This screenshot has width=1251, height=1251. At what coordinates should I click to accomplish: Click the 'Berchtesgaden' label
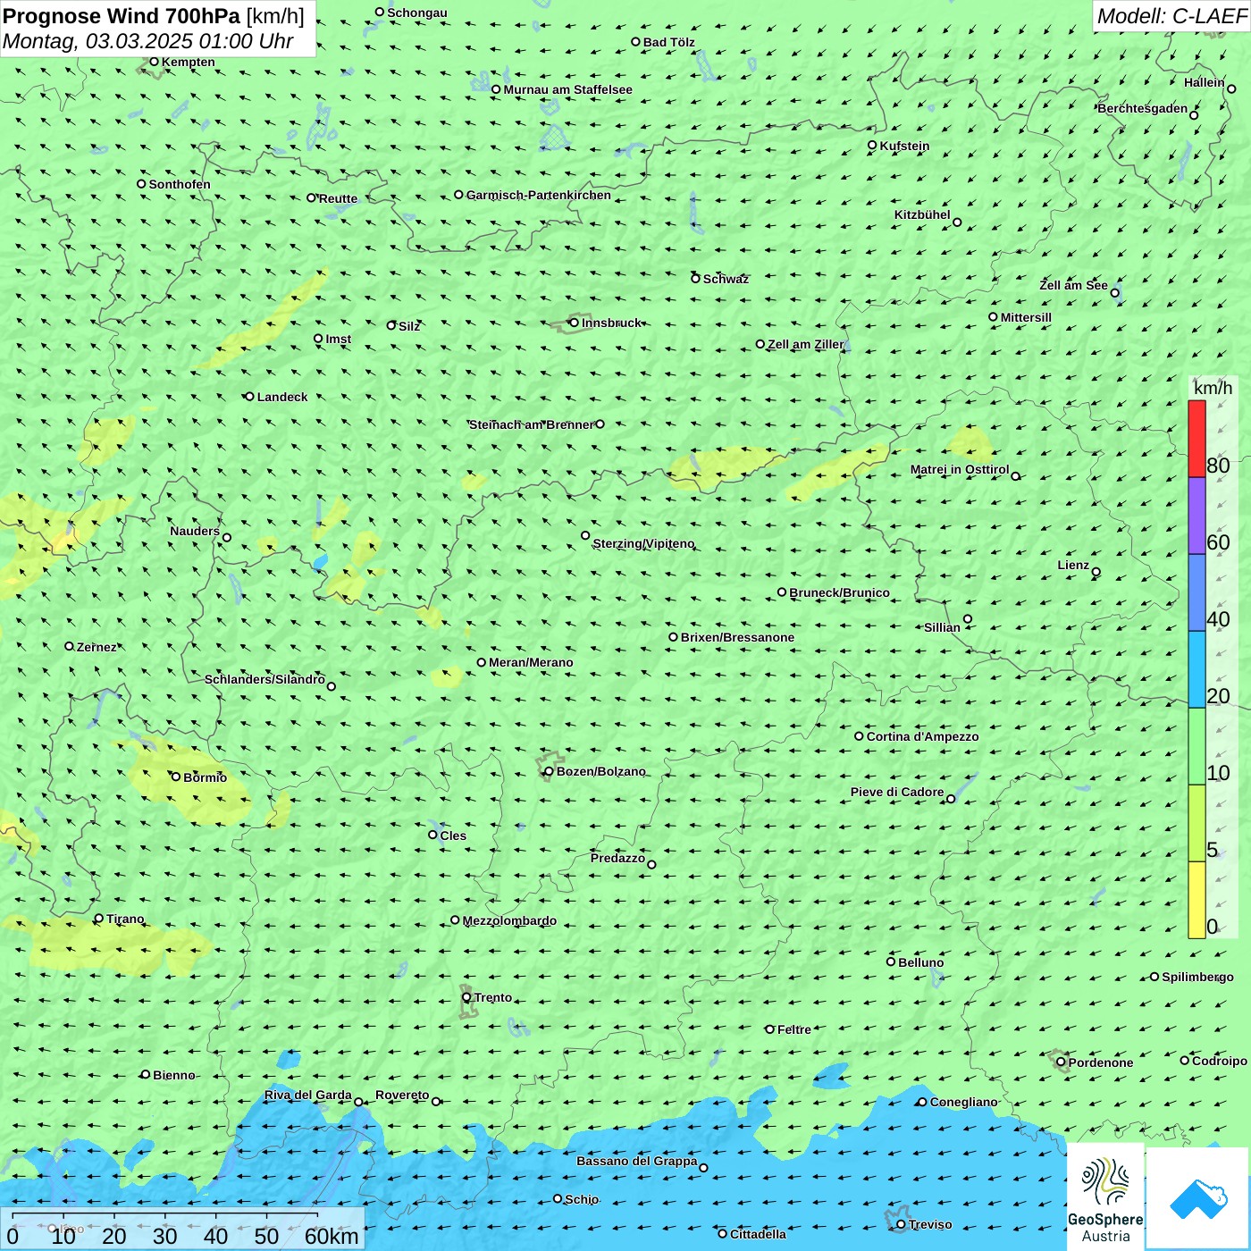point(1143,108)
